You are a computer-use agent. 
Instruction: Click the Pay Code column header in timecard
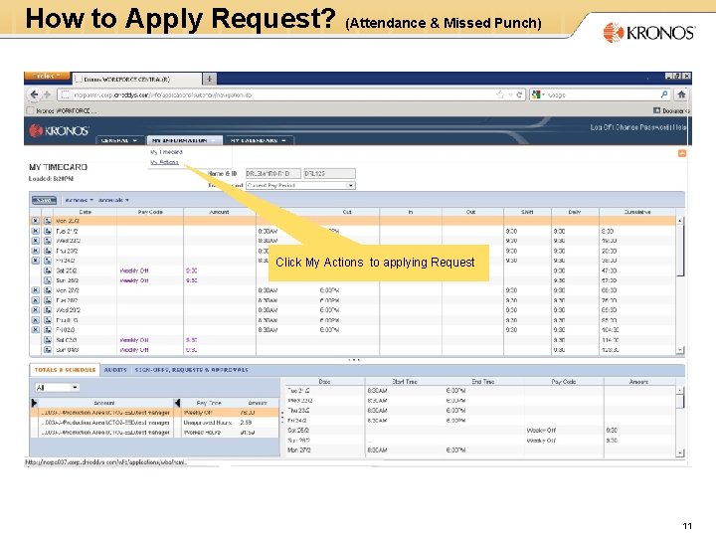click(x=150, y=212)
